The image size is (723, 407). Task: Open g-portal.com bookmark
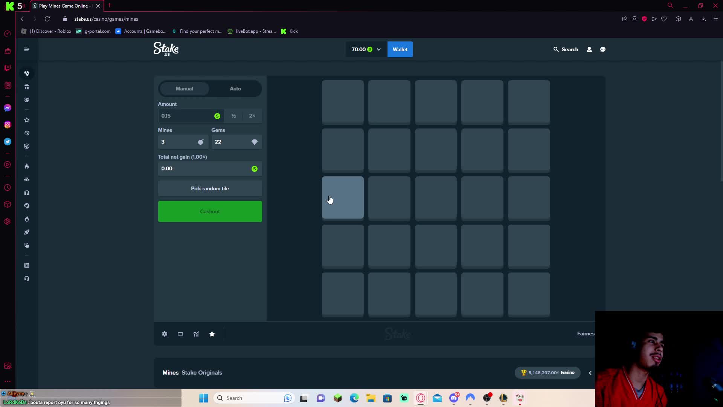click(x=93, y=31)
